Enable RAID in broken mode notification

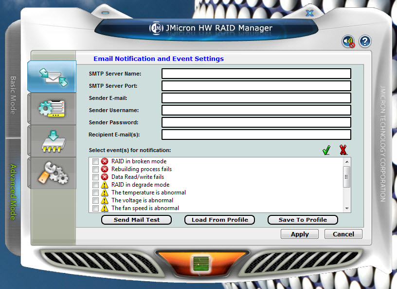pos(95,161)
